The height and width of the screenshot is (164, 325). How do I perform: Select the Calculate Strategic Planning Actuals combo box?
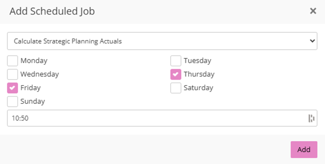click(x=157, y=41)
